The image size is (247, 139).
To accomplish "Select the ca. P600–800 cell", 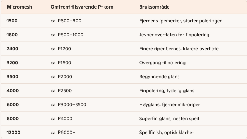I will click(66, 21).
